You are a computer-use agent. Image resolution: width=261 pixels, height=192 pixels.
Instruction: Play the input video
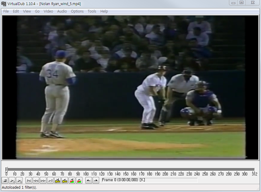click(x=12, y=180)
